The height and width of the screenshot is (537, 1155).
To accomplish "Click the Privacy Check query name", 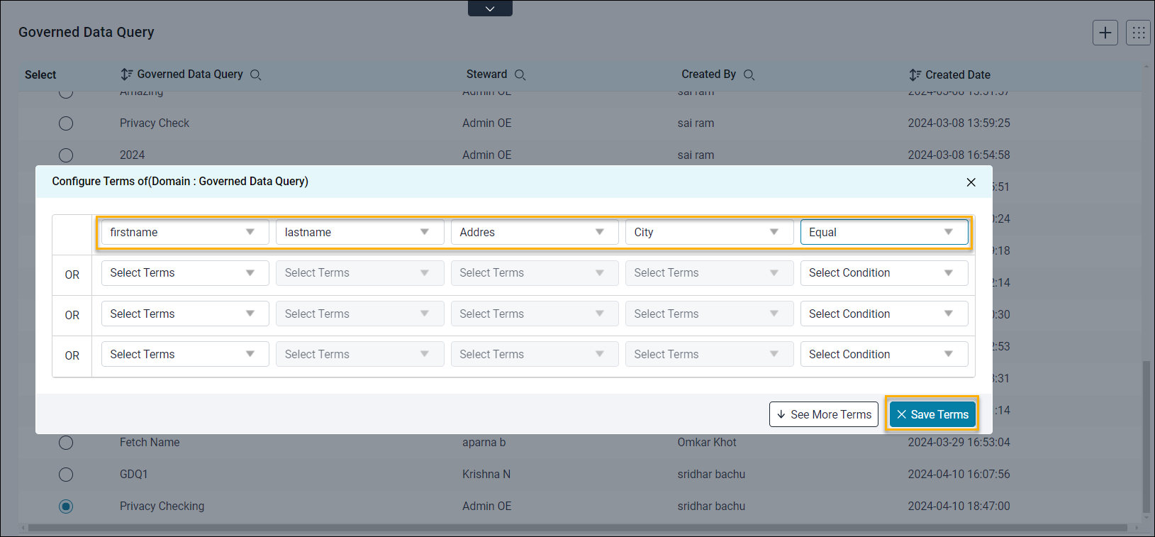I will [155, 123].
